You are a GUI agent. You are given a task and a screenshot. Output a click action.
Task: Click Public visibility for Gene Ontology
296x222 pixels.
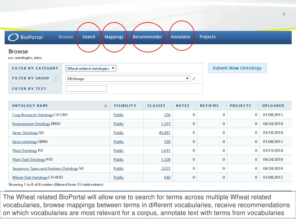tap(119, 133)
